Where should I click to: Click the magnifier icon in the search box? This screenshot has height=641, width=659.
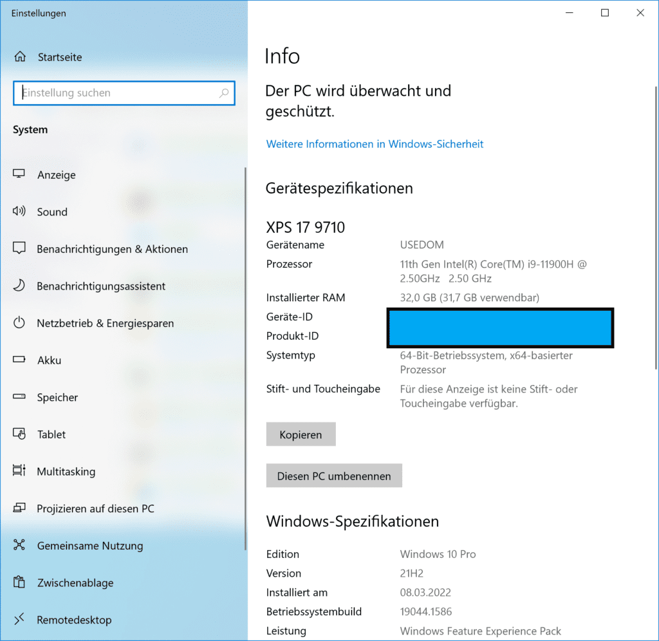[x=224, y=93]
